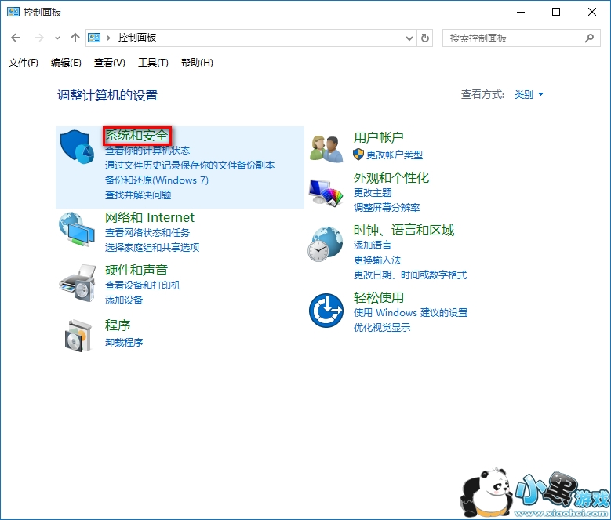Click the User Accounts people icon
The image size is (611, 520).
326,147
